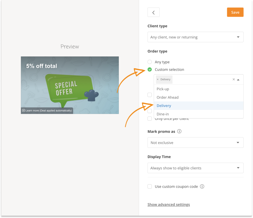Open the Display Time dropdown
The height and width of the screenshot is (218, 253).
coord(195,168)
